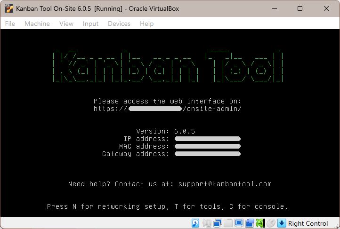Click the shared folders status icon
340x229 pixels.
click(228, 223)
